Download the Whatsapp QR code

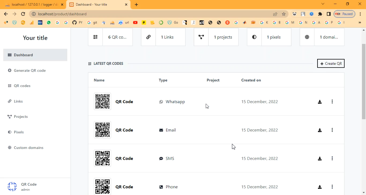tap(320, 102)
